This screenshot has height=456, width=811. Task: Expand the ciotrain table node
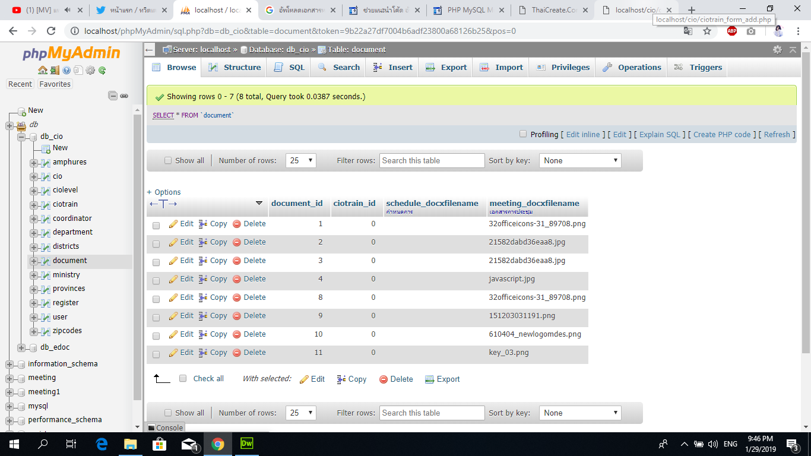(x=34, y=204)
